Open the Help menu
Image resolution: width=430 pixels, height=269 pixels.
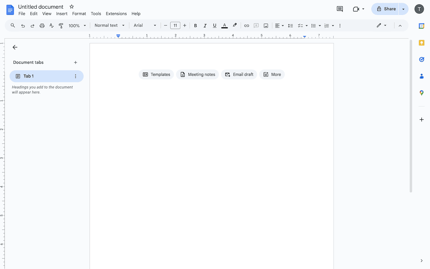[136, 14]
